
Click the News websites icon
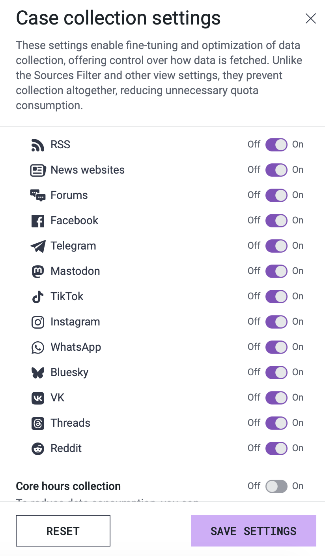38,170
